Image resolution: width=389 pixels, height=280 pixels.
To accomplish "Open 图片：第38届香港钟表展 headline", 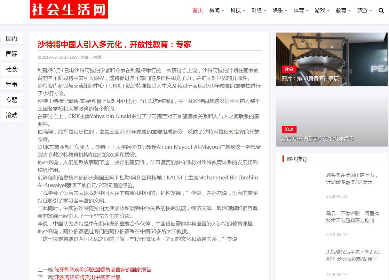I will click(310, 79).
